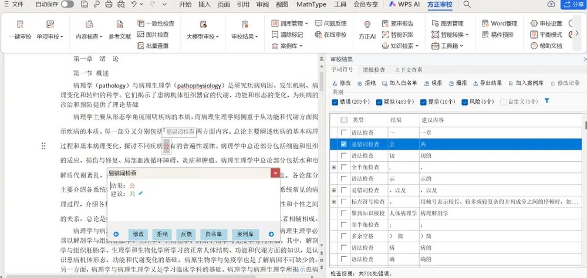The image size is (587, 278).
Task: Click the 加入白名单 icon in results toolbar
Action: [385, 83]
